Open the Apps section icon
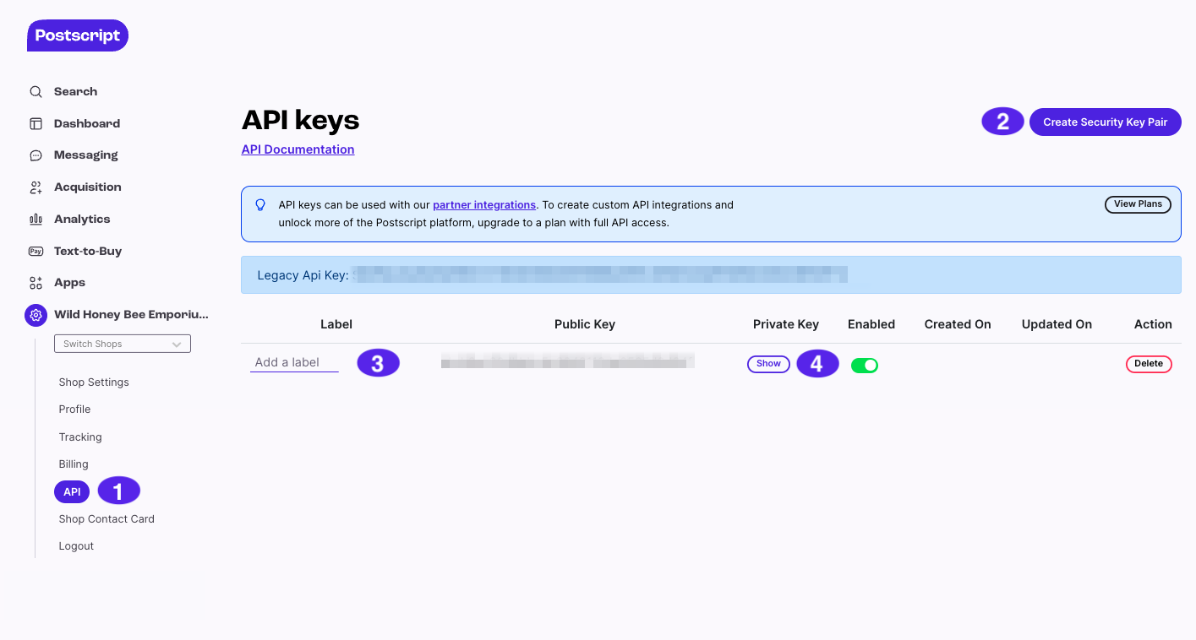Screen dimensions: 1196x640 [35, 282]
